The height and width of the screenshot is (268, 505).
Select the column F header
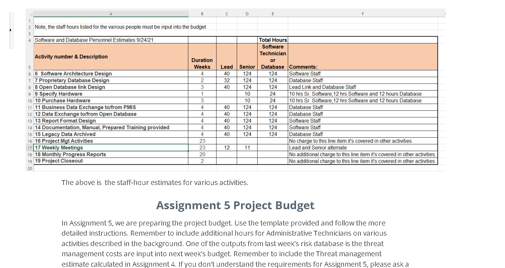[363, 14]
